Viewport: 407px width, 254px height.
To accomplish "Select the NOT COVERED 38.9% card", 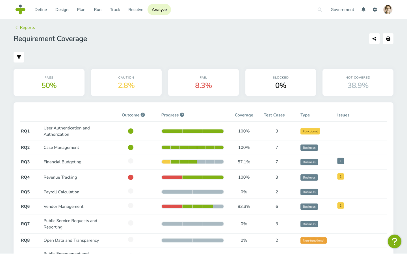I will click(x=358, y=82).
